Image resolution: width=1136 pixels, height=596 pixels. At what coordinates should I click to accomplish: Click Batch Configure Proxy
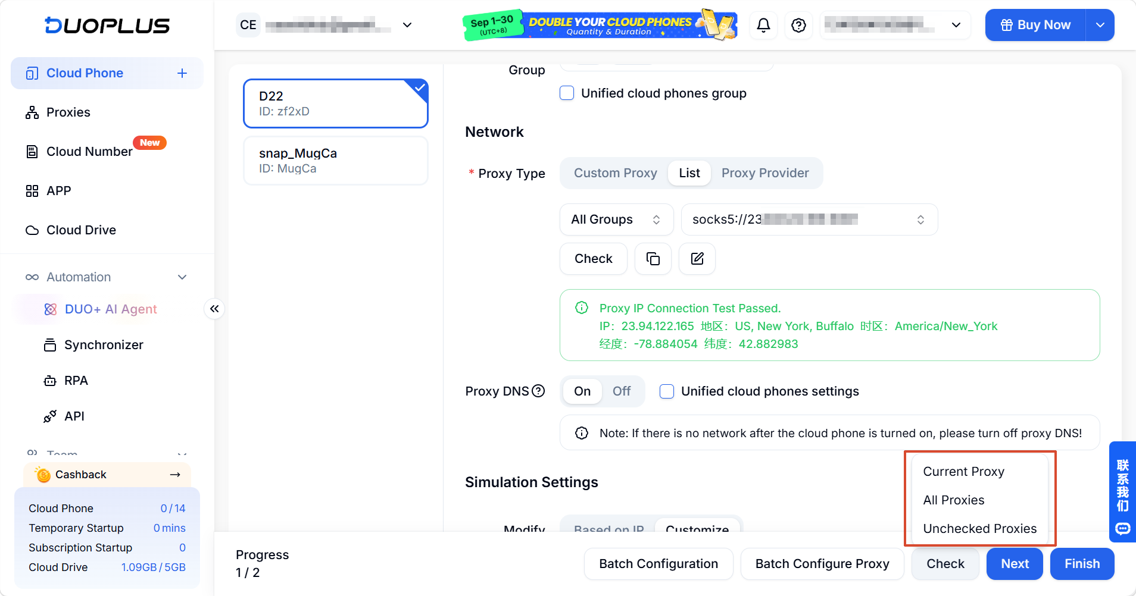822,564
